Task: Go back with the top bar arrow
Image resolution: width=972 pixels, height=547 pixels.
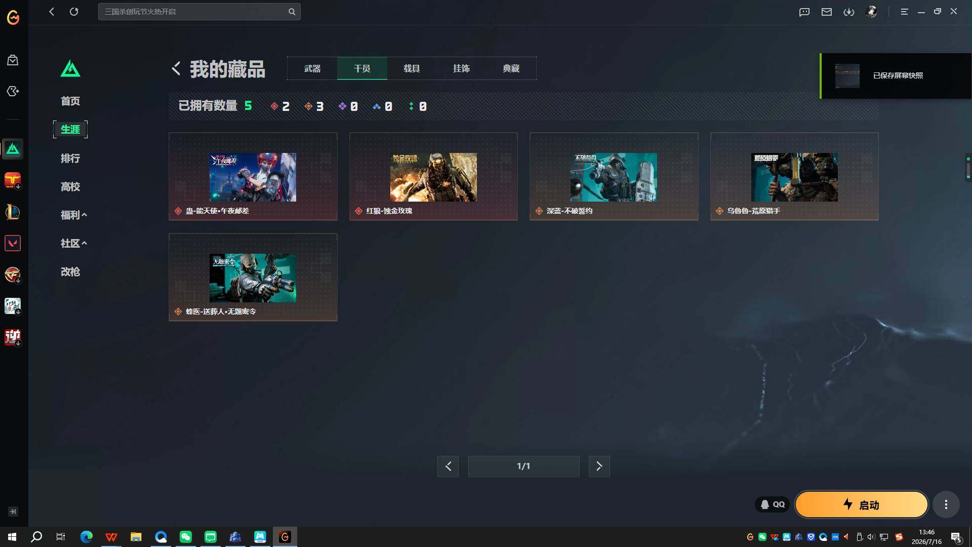Action: click(52, 12)
